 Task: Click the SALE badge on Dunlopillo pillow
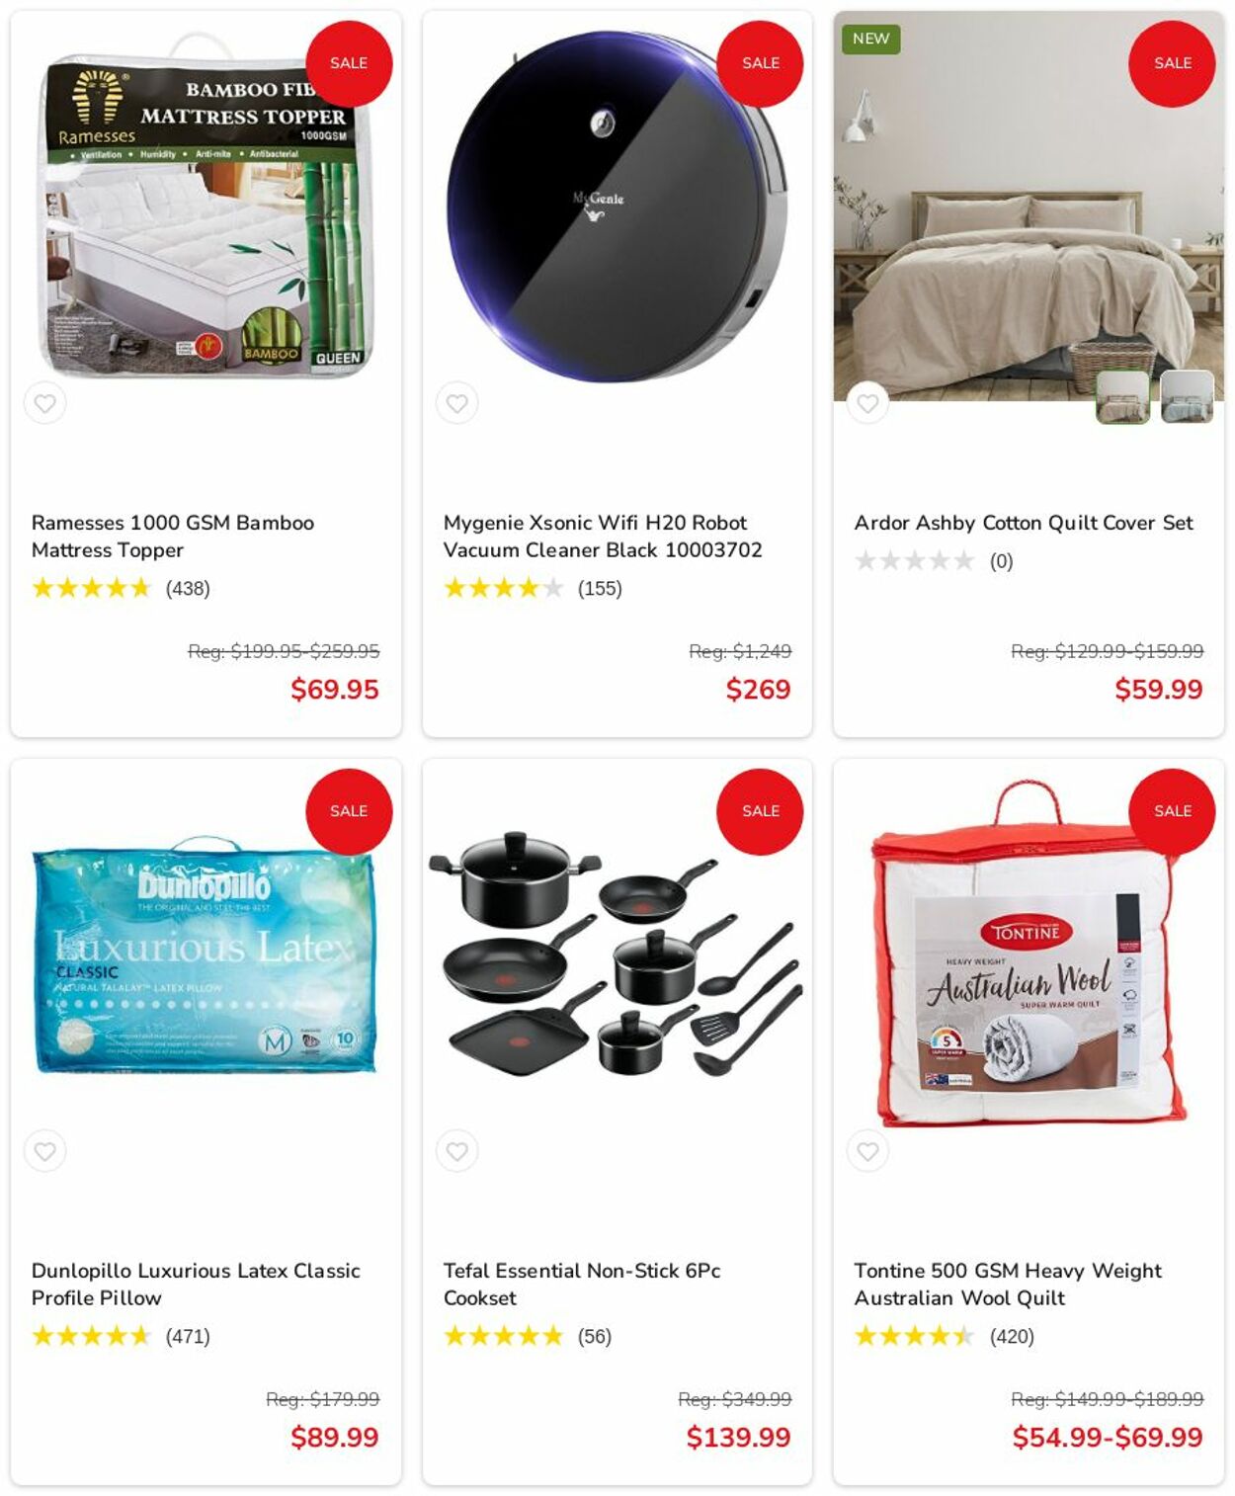click(349, 811)
